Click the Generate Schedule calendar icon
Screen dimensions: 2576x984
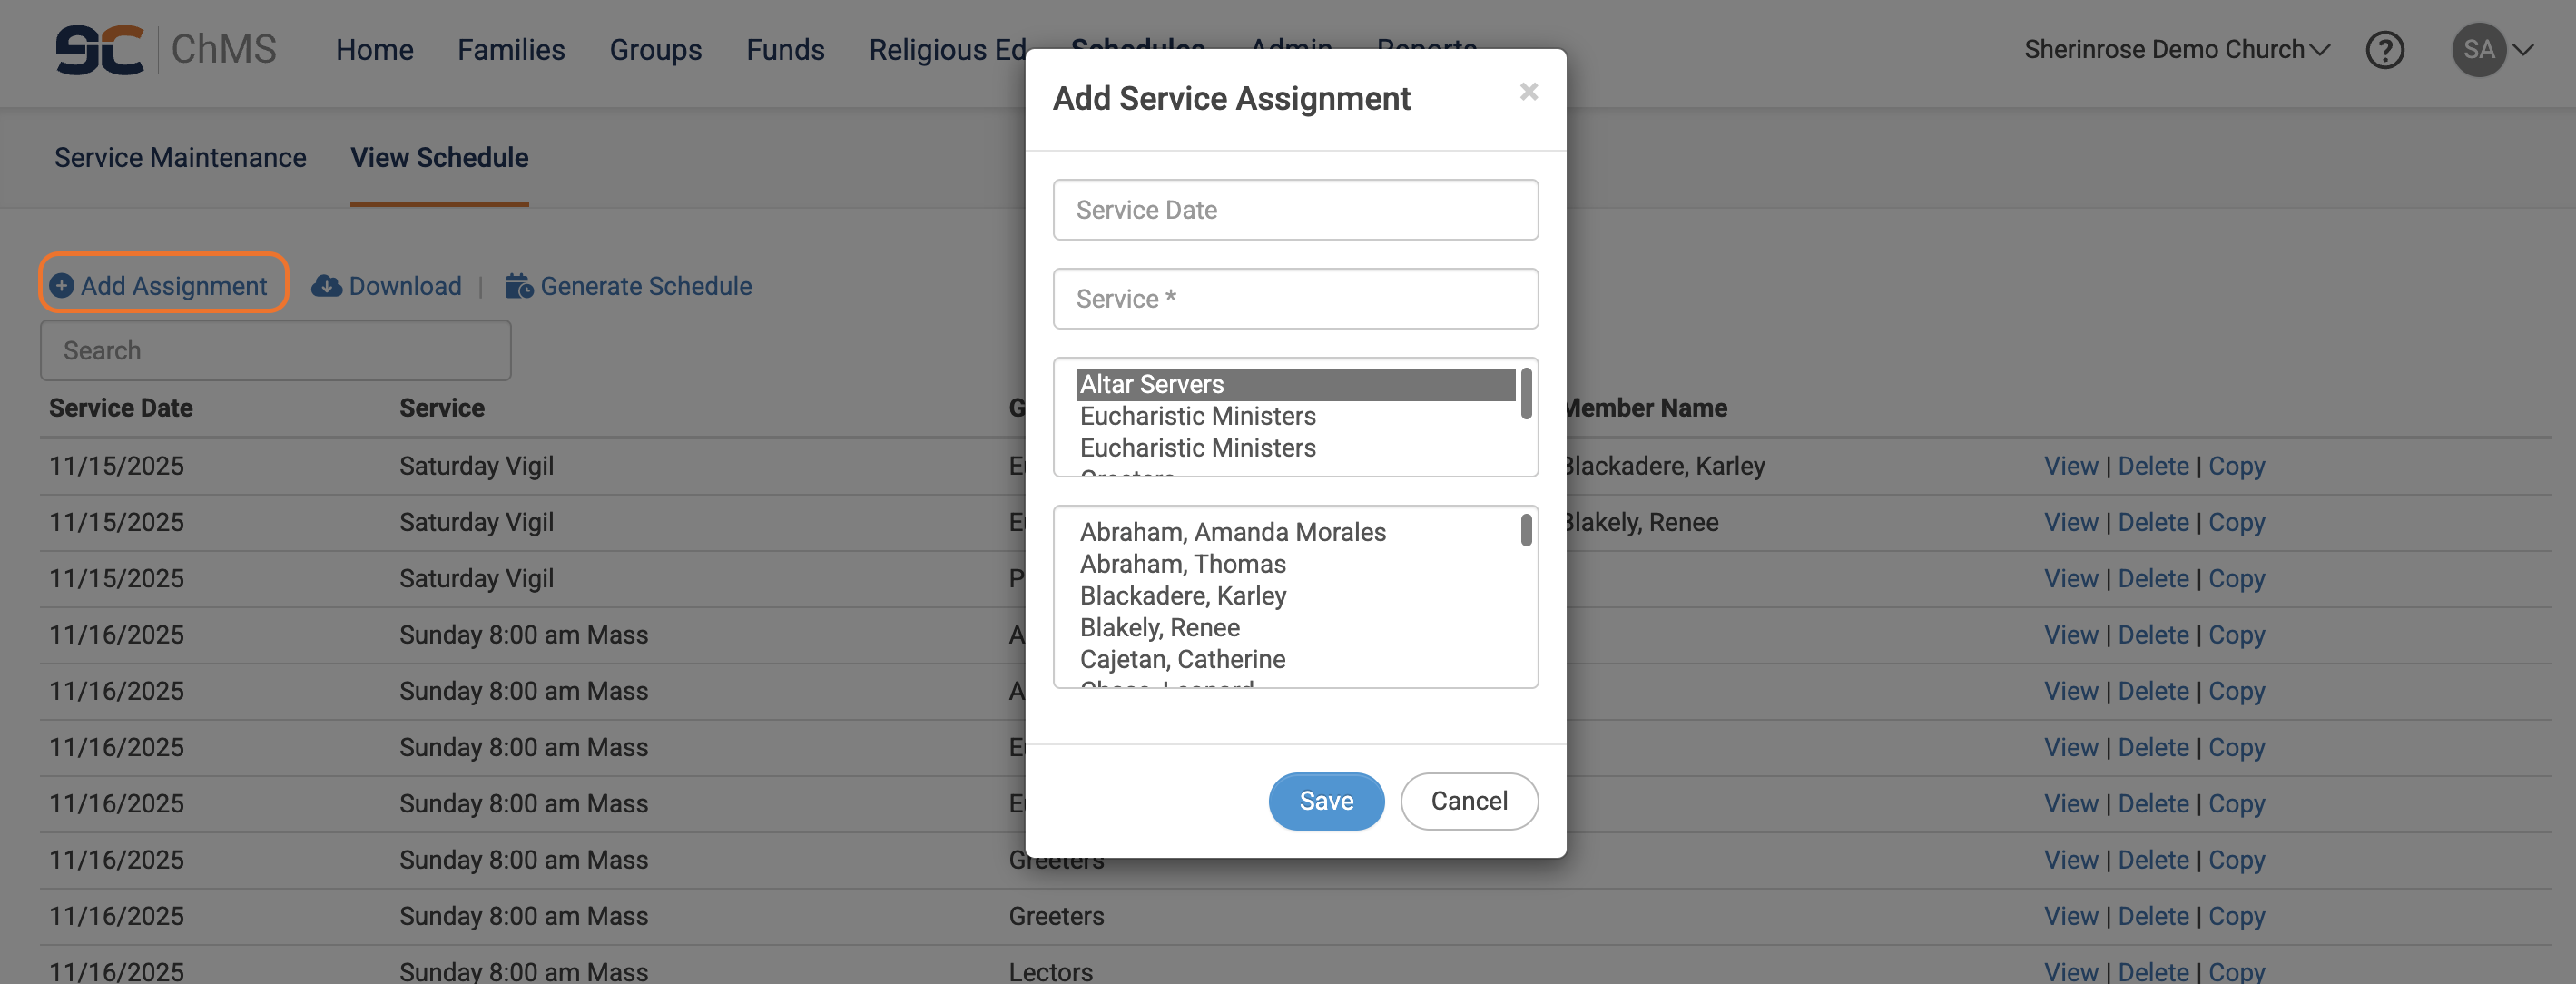pos(518,286)
